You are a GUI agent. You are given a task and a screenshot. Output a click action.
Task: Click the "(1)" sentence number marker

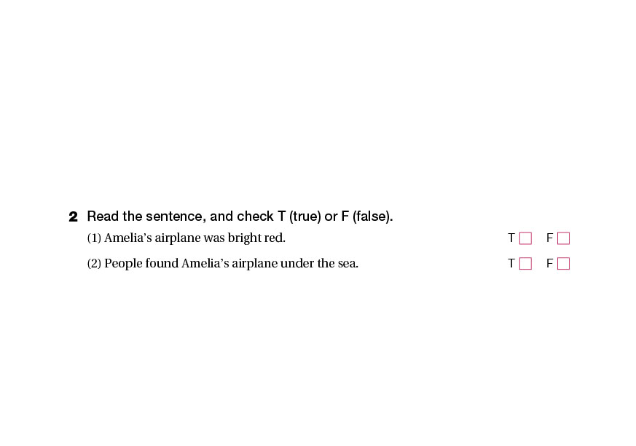click(x=94, y=238)
